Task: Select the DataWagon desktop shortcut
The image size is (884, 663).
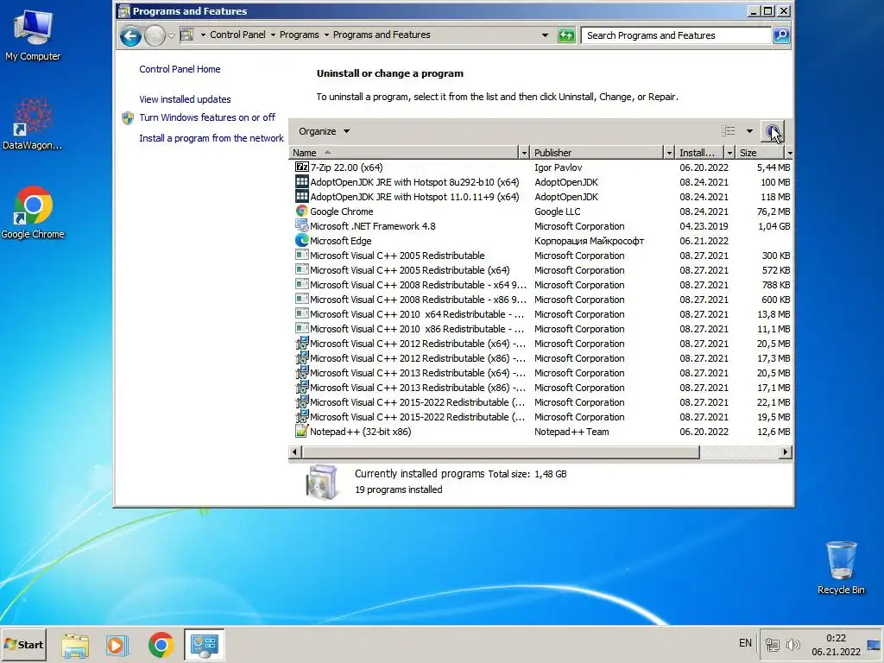Action: 33,124
